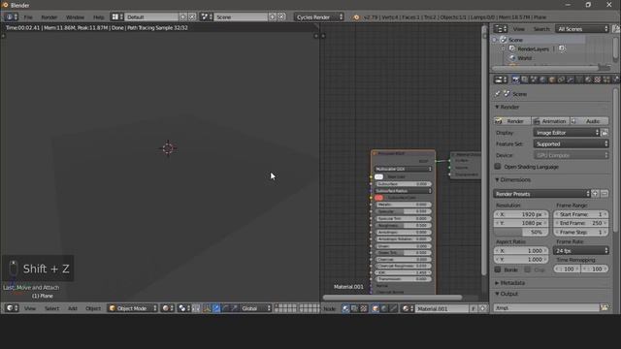Click the add render preset plus button
Image resolution: width=621 pixels, height=349 pixels.
coord(595,194)
